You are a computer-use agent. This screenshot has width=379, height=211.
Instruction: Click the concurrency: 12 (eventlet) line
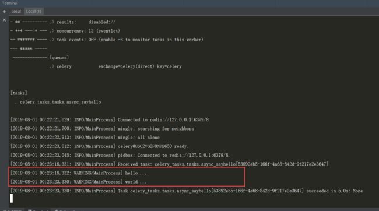(65, 31)
